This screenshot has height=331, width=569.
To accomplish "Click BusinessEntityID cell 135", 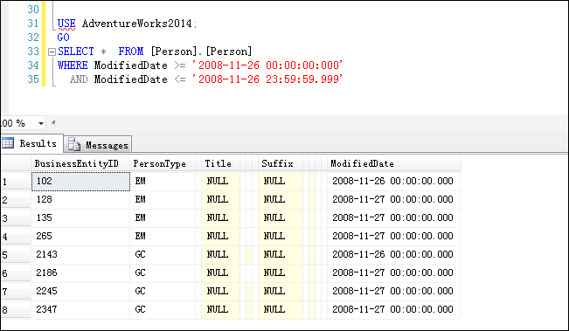I will (x=80, y=218).
